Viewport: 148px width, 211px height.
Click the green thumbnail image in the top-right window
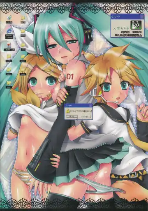136,25
